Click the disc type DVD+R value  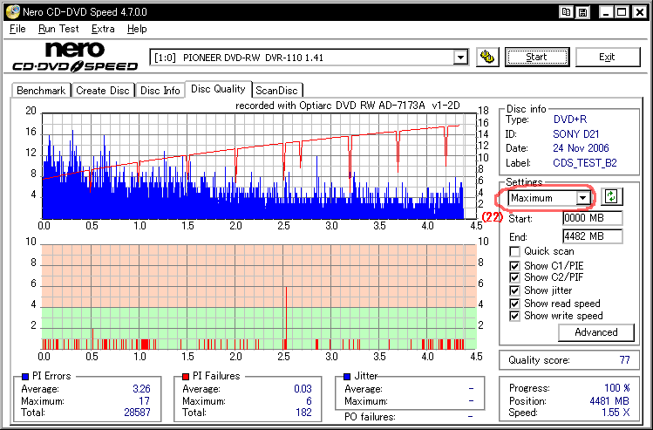coord(569,119)
